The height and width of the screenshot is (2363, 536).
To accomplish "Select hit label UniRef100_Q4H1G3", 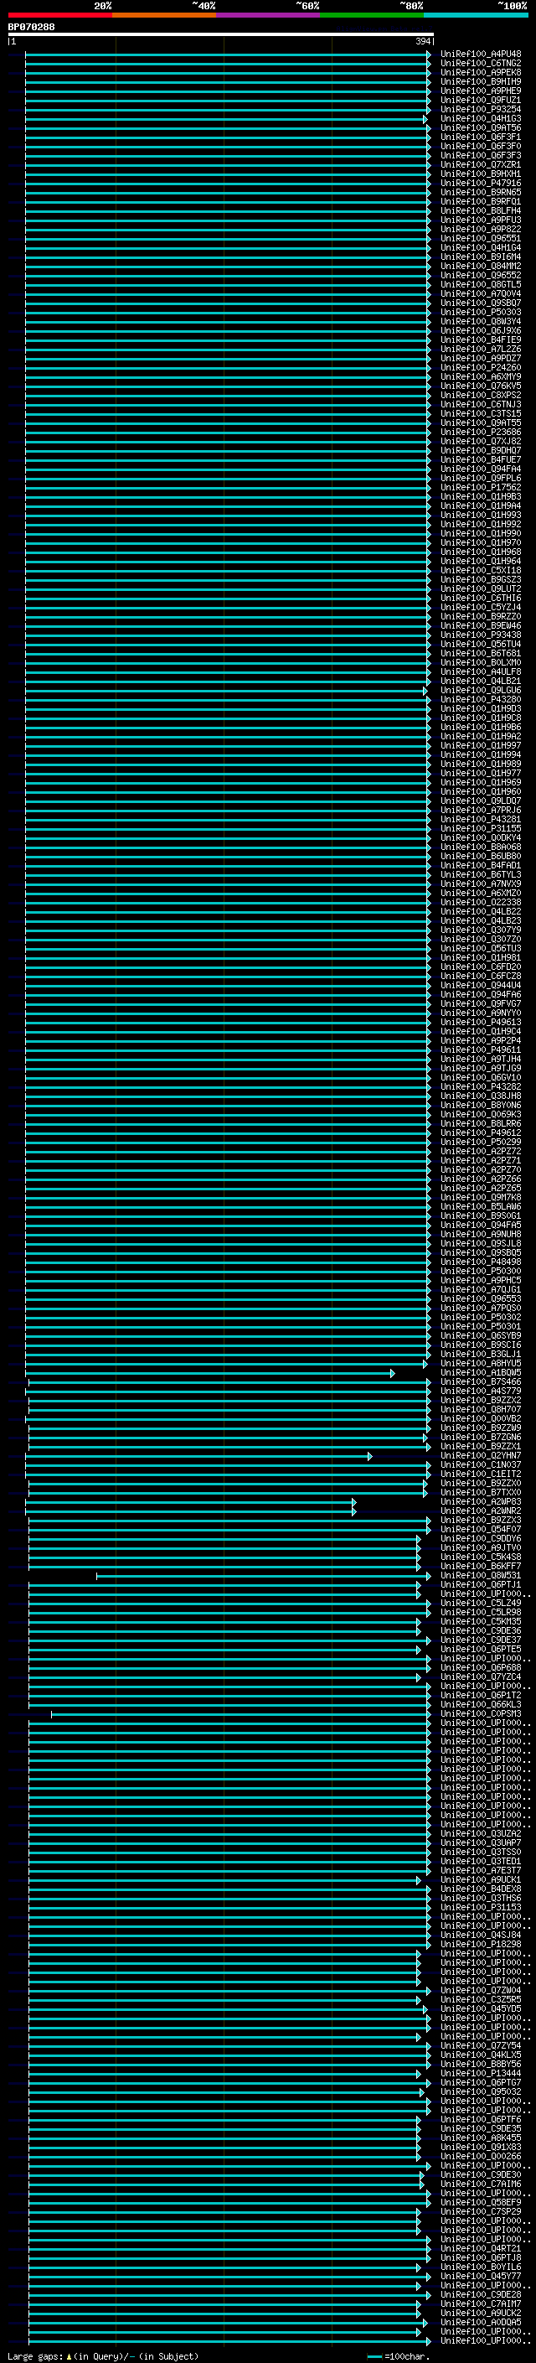I will 480,118.
